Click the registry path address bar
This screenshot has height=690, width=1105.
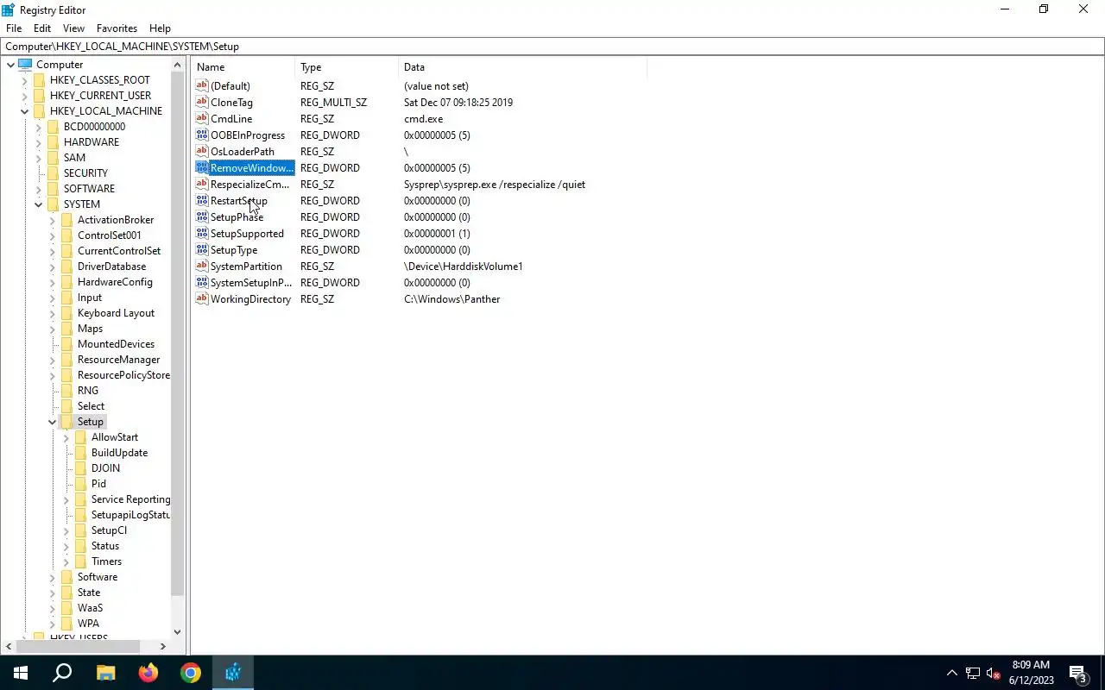point(552,47)
